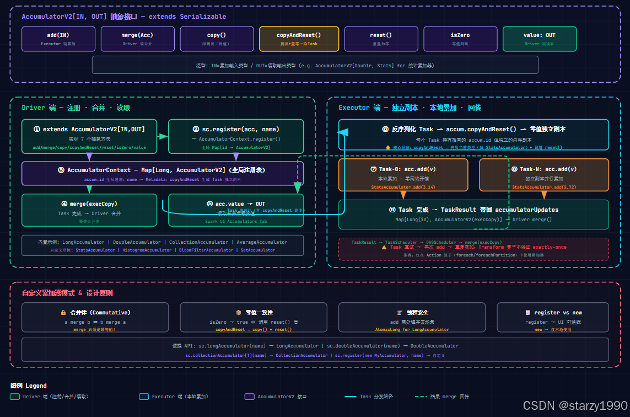Open step ⑦ Task-0: acc.add(v) box

(x=403, y=175)
